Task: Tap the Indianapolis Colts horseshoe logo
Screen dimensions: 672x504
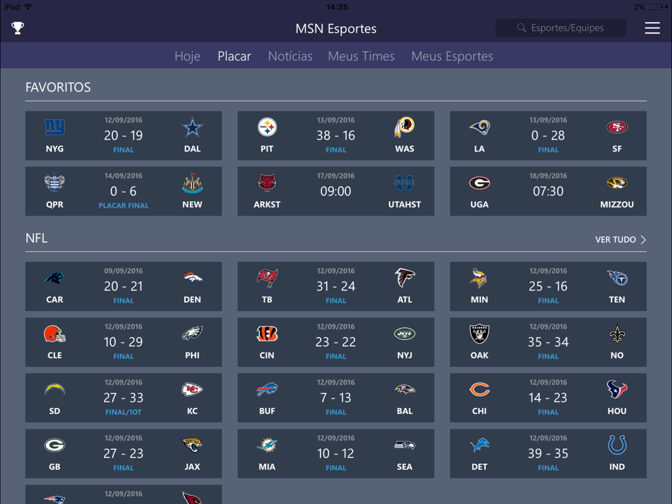Action: 617,446
